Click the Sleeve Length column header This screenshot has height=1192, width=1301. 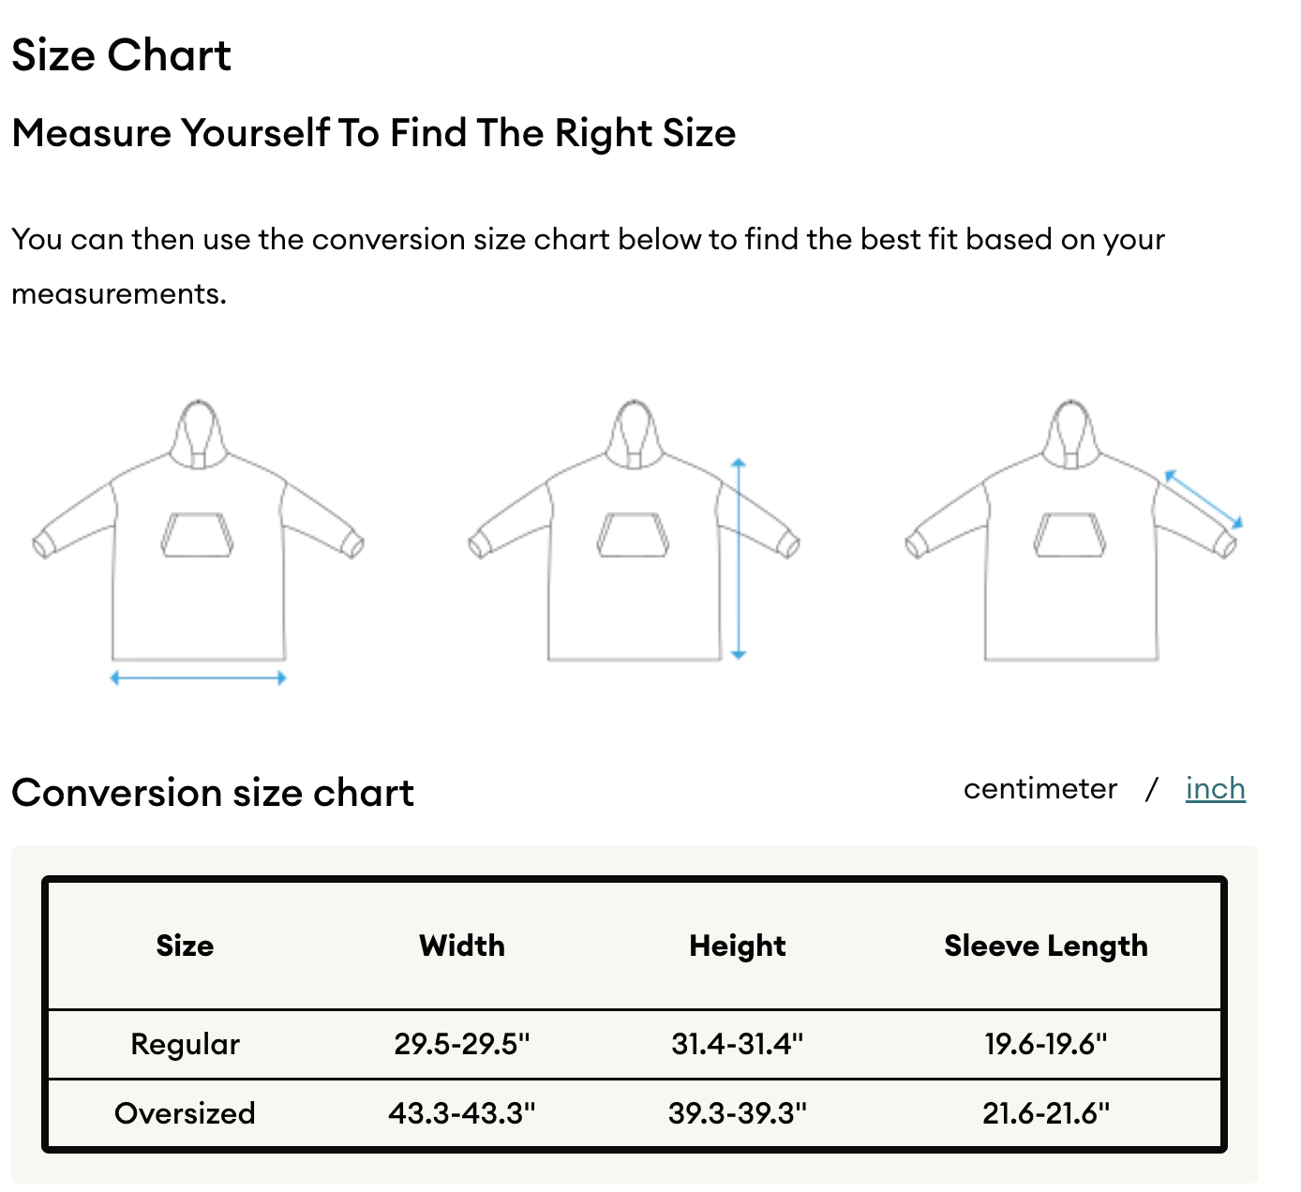pos(1046,946)
